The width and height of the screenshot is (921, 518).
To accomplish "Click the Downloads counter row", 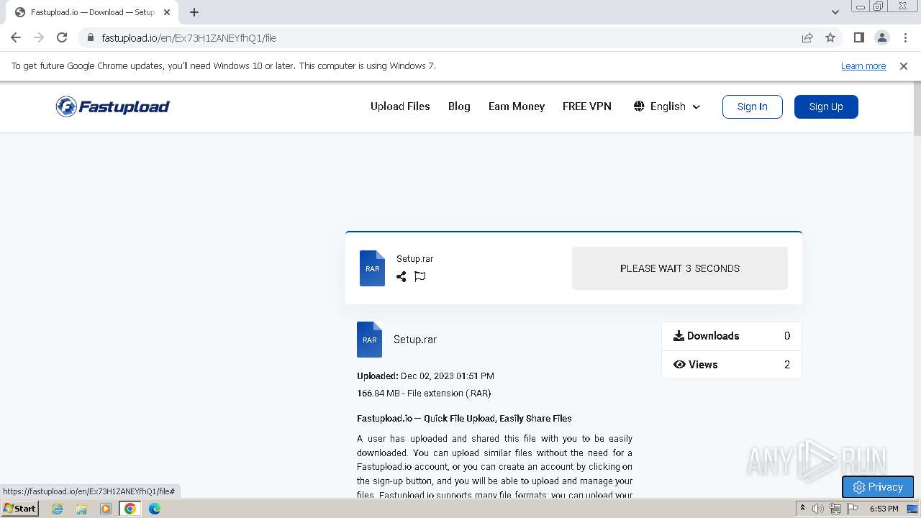I will pyautogui.click(x=731, y=336).
